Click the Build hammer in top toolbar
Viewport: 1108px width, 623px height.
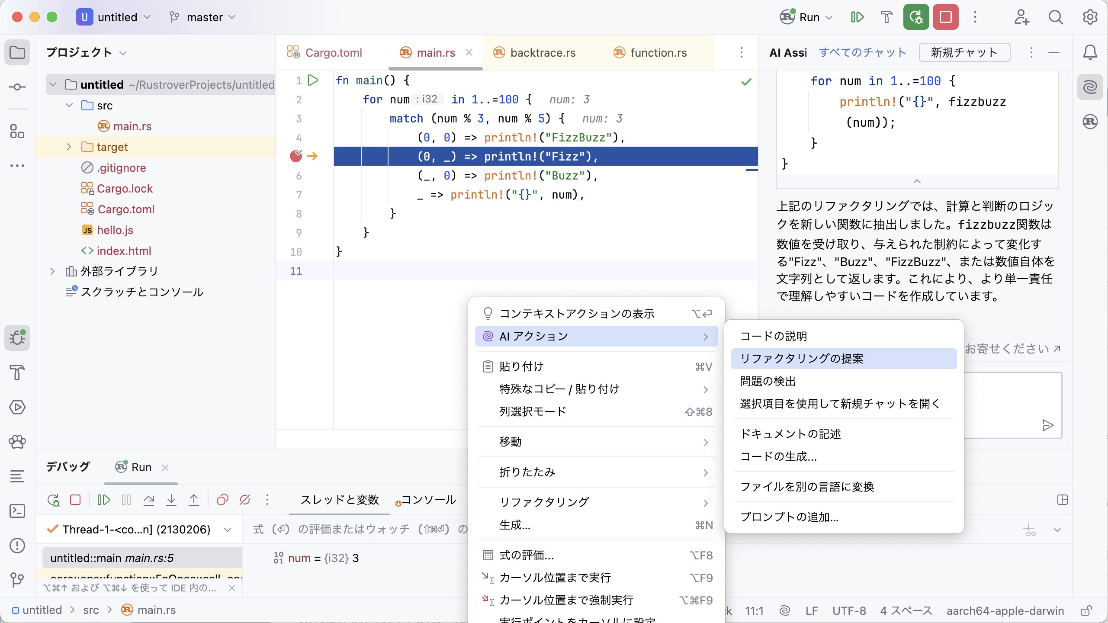886,17
